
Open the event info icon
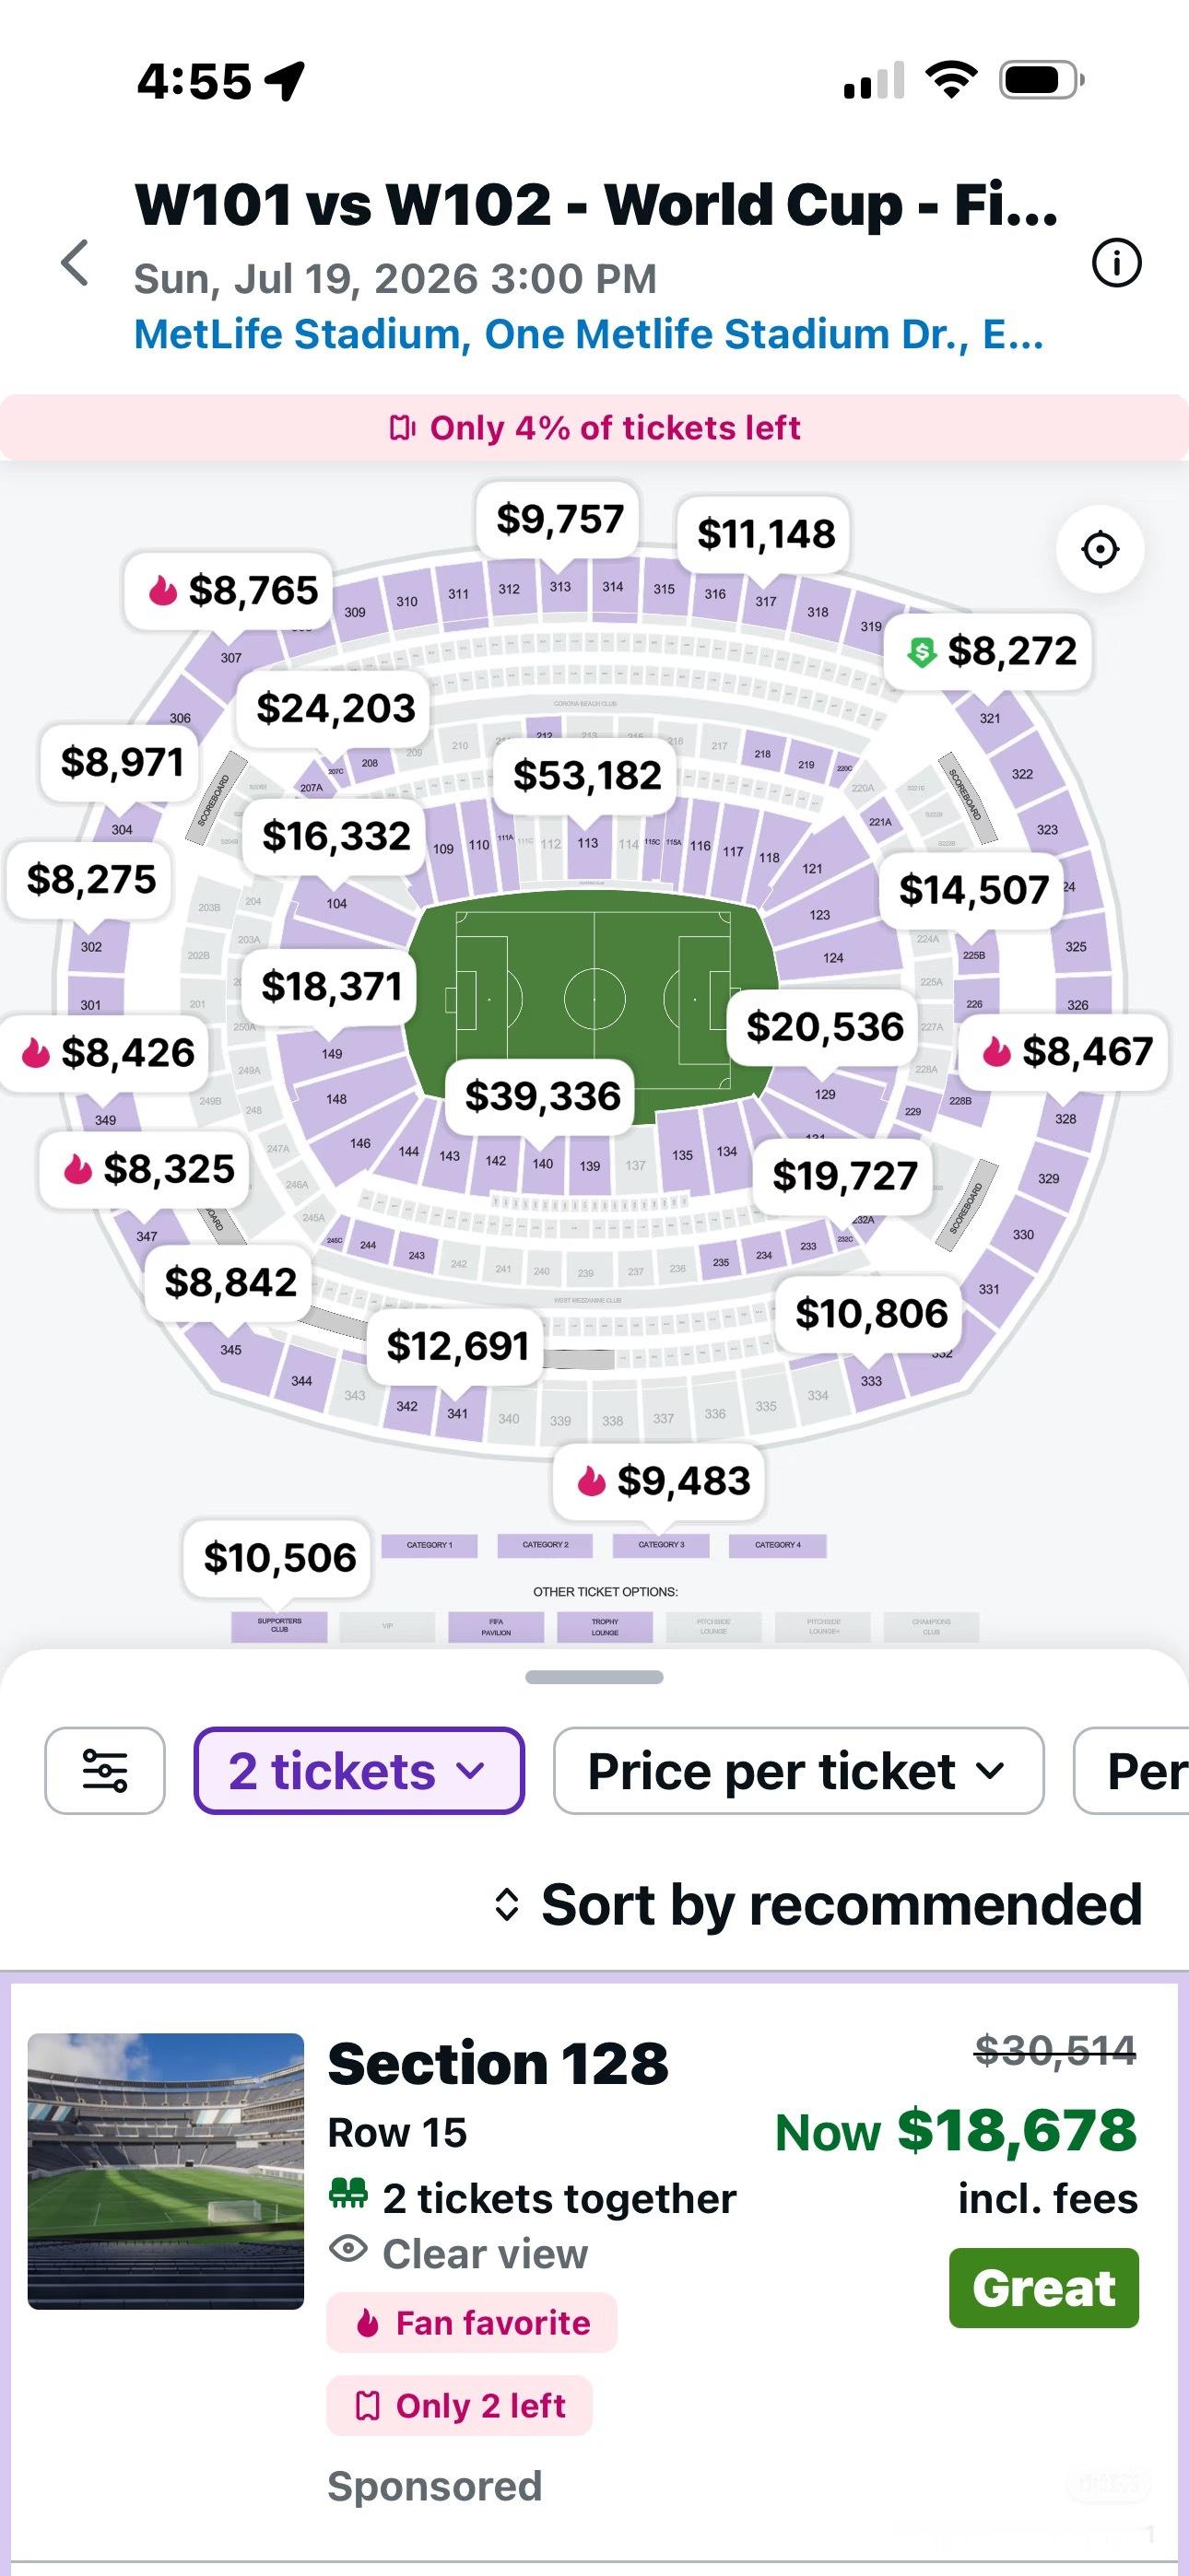coord(1116,263)
